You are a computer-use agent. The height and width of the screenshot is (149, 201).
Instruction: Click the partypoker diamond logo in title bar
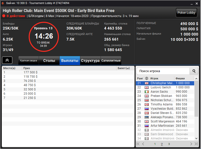tap(3, 3)
